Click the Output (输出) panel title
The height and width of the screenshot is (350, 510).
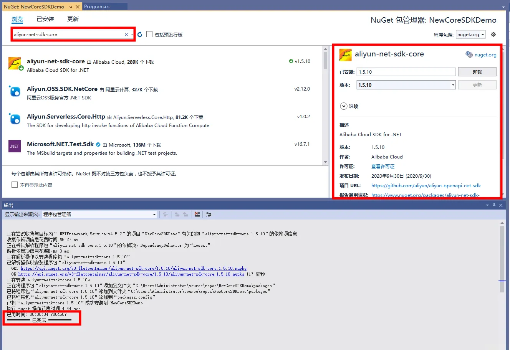pos(8,205)
